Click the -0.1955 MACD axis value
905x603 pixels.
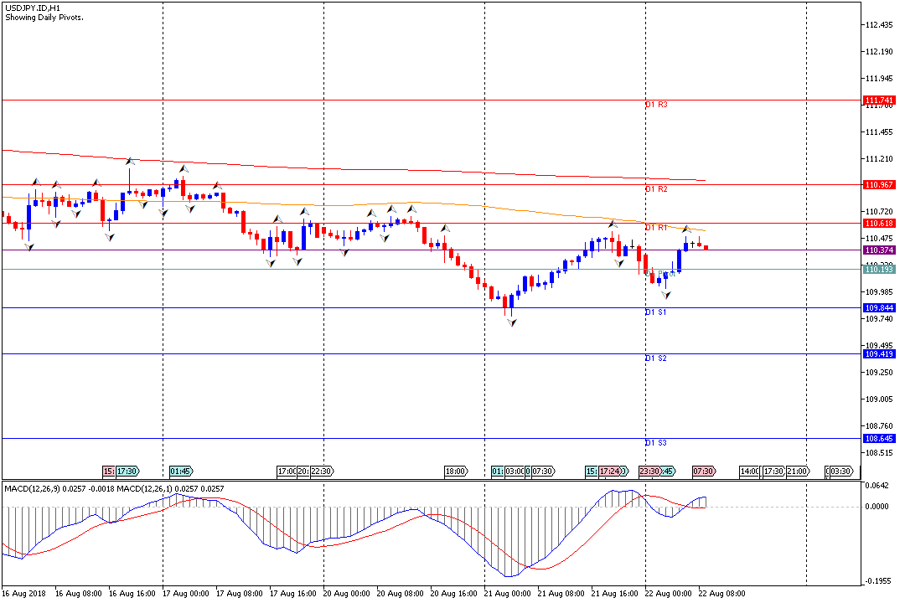click(x=877, y=581)
